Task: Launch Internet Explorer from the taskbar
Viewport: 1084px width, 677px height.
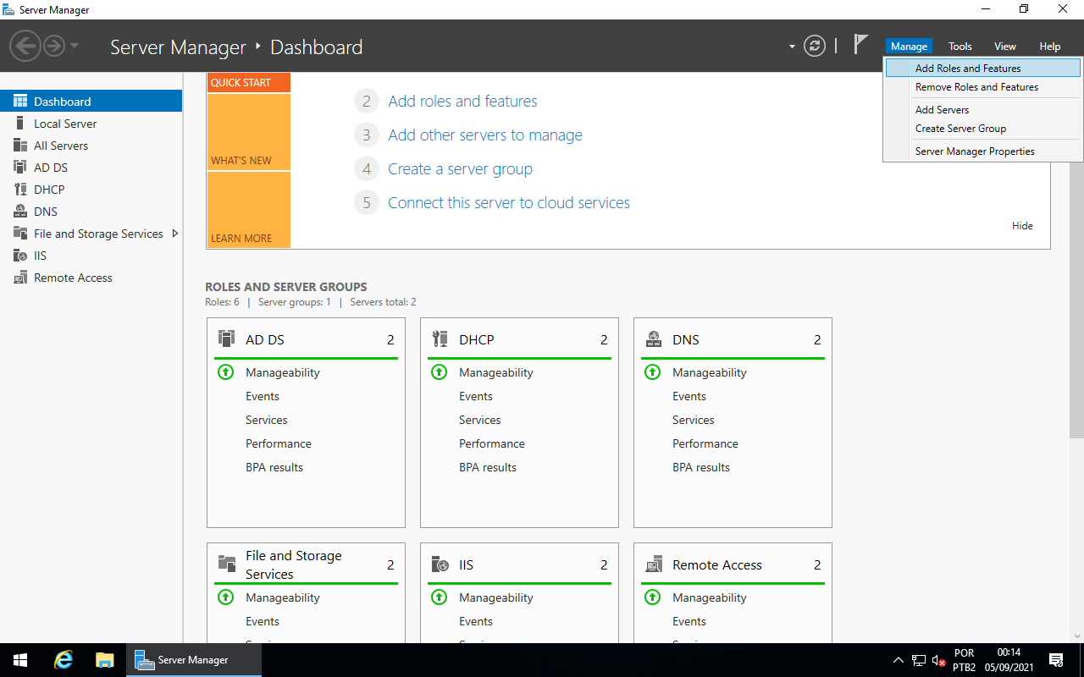Action: pos(63,659)
